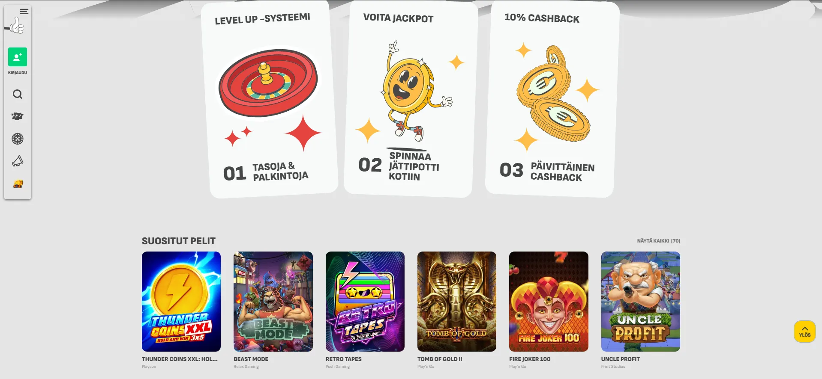
Task: Open the roulette wheel live casino icon
Action: tap(18, 139)
